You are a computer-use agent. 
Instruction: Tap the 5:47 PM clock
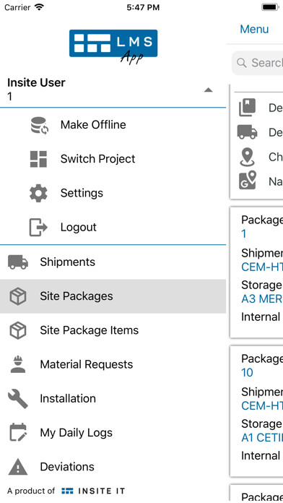point(143,7)
